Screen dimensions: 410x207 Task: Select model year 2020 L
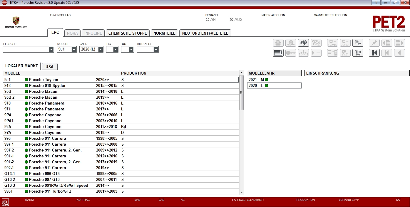[274, 85]
